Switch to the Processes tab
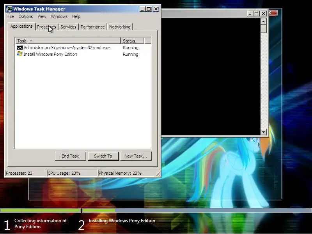Image resolution: width=312 pixels, height=234 pixels. 46,27
